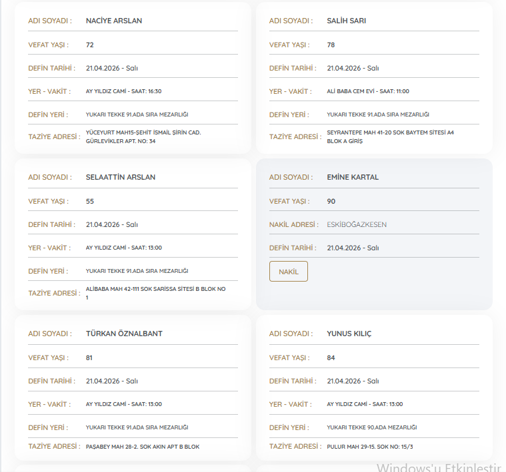Click Salih Sarı's condolence address in SEYRANTEPE
The width and height of the screenshot is (506, 472).
tap(390, 136)
